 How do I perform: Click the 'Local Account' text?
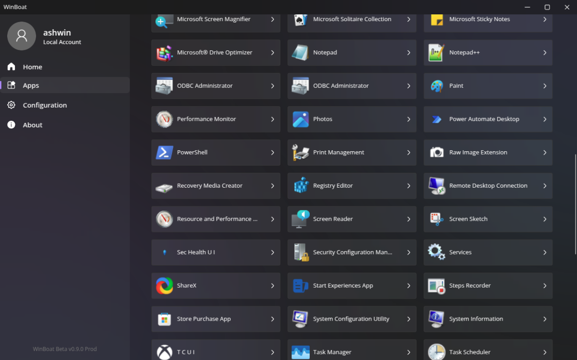coord(62,42)
